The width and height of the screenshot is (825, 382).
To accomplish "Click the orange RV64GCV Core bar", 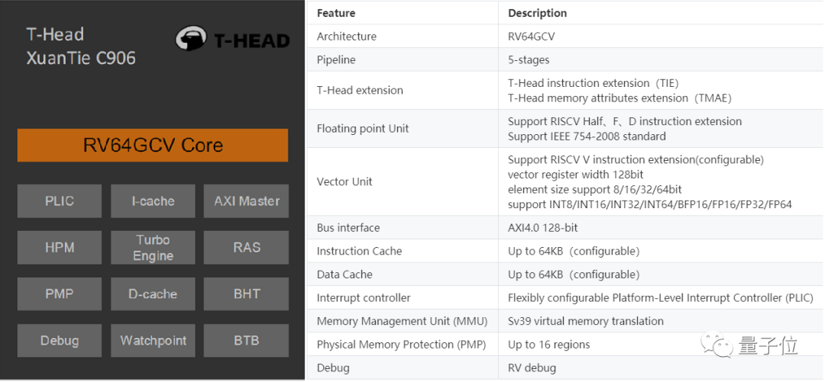I will 153,145.
